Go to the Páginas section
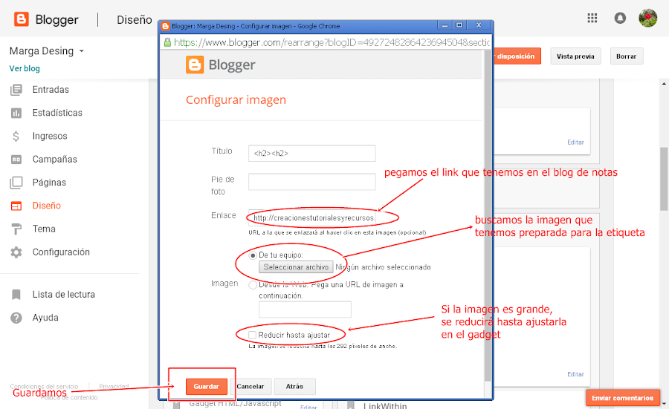 point(50,183)
